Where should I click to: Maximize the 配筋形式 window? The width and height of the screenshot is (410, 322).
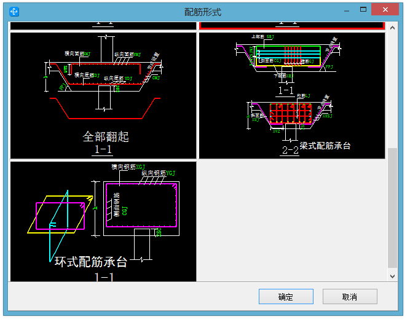(x=363, y=10)
